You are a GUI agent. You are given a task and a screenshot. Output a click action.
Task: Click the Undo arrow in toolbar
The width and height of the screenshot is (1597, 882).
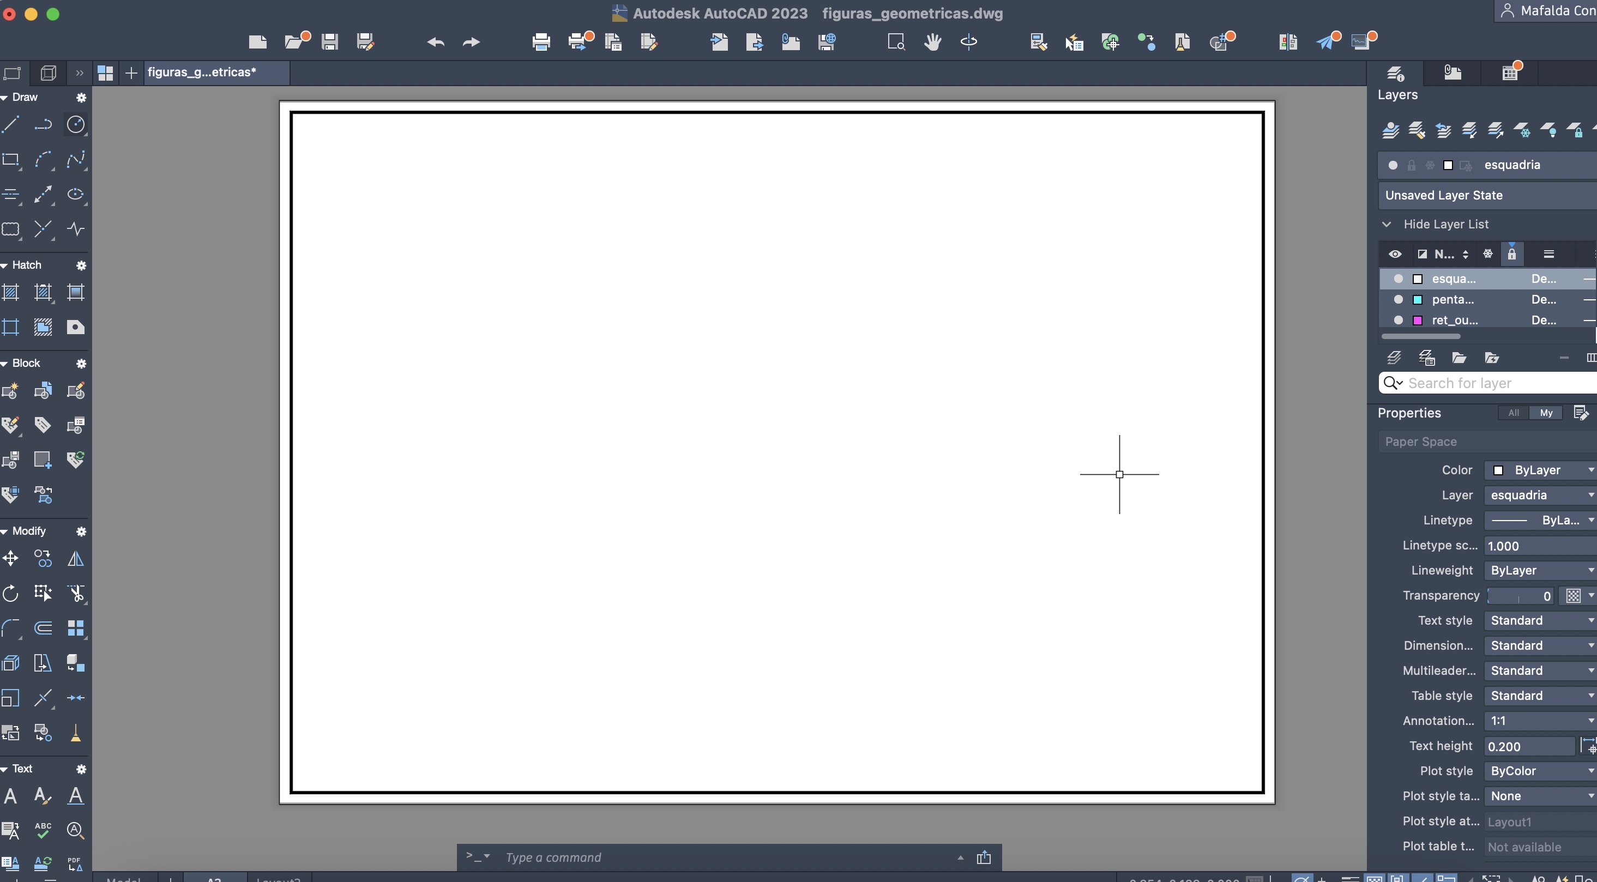(436, 42)
